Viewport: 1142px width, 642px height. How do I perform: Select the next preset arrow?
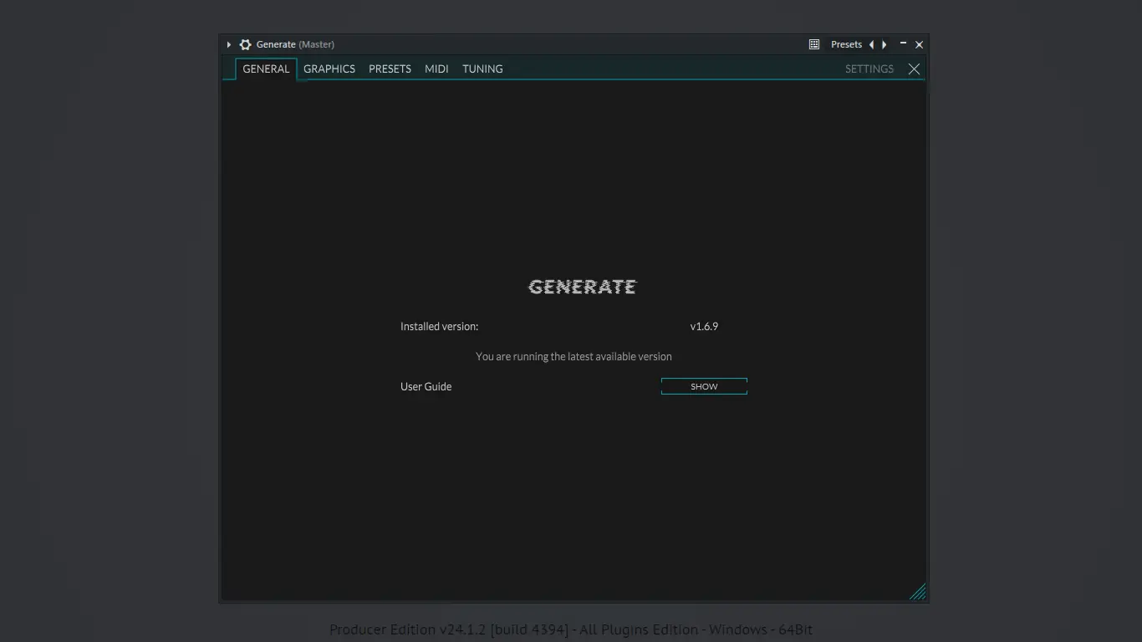click(885, 44)
